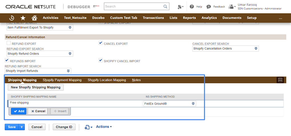
Task: Click the Feedback speech bubble icon
Action: pos(209,7)
